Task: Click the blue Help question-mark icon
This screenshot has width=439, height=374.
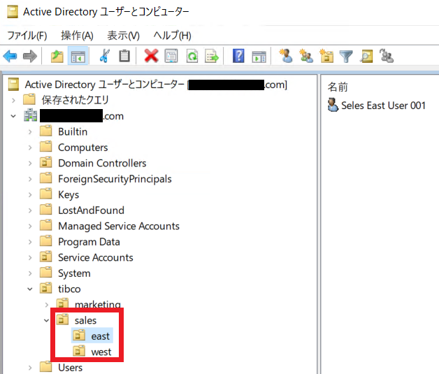Action: pyautogui.click(x=238, y=56)
